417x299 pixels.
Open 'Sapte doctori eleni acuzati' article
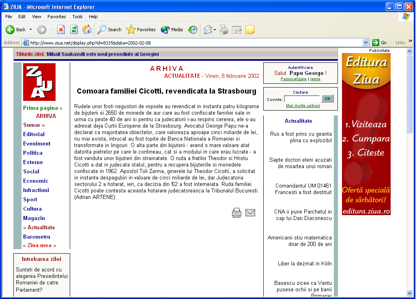pyautogui.click(x=301, y=163)
